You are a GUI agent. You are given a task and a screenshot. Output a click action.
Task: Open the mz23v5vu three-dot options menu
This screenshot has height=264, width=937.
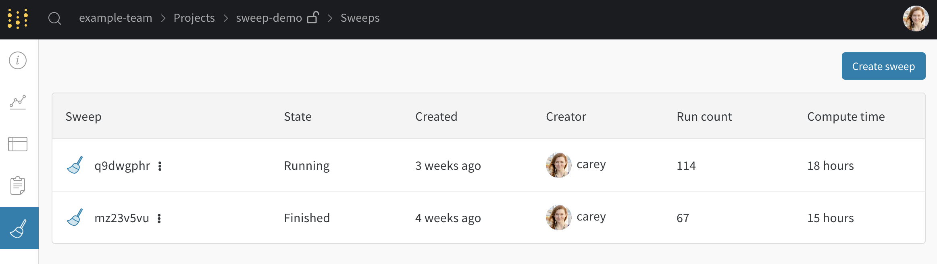[x=159, y=218]
